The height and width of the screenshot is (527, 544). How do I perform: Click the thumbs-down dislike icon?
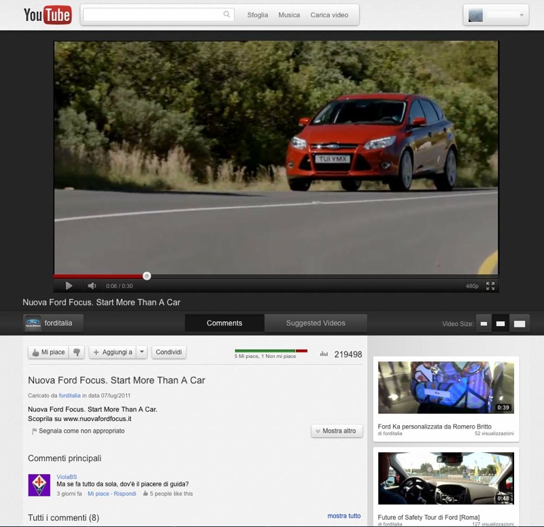(x=77, y=352)
